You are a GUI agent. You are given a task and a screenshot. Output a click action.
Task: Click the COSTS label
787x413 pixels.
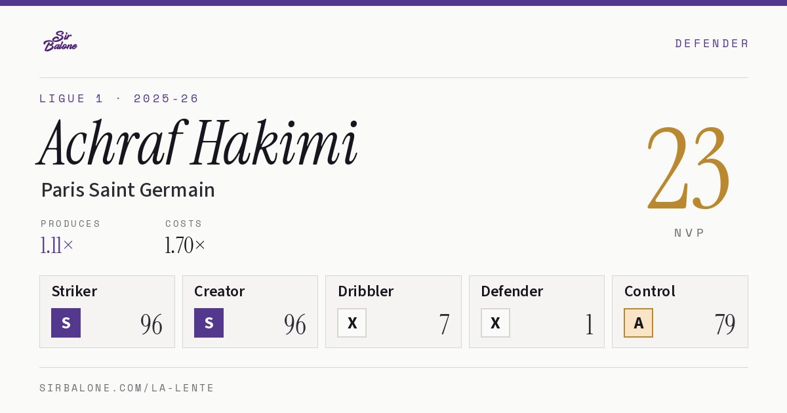[184, 224]
